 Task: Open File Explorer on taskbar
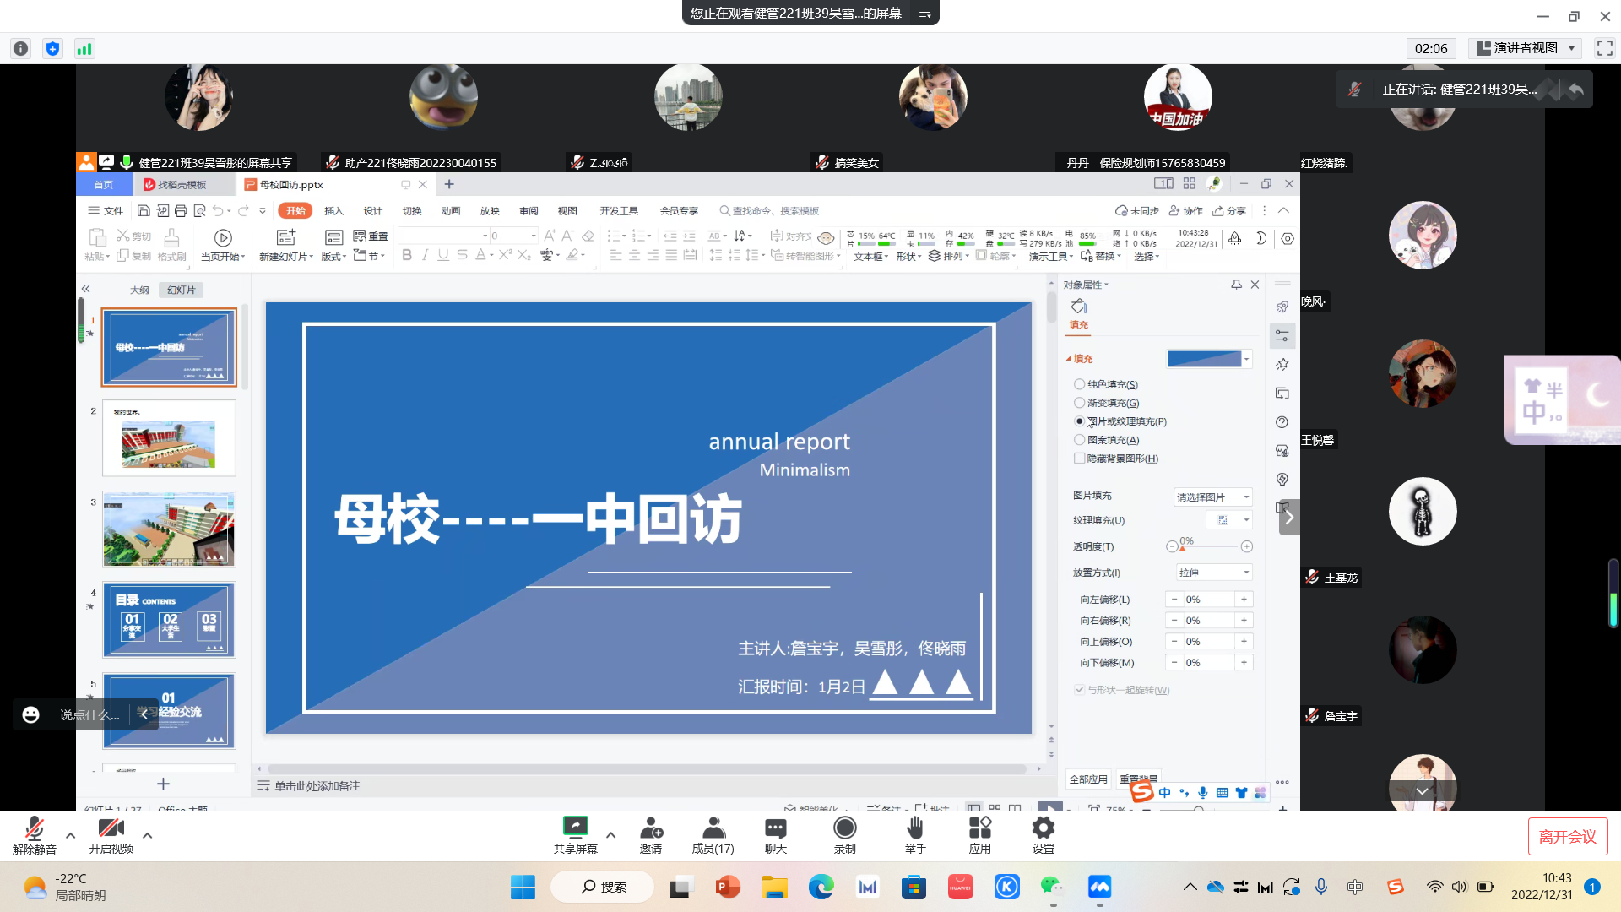point(774,887)
